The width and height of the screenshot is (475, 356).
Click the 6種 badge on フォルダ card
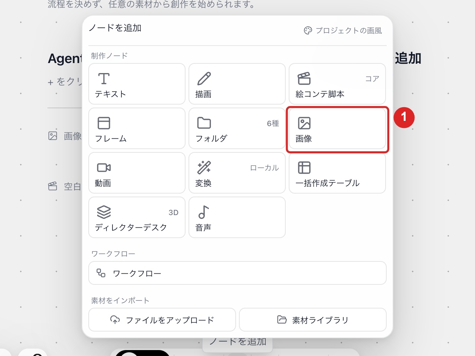pyautogui.click(x=273, y=123)
